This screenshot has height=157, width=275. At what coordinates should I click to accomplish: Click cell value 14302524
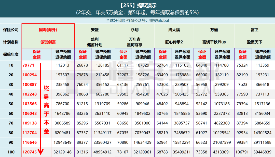click(262, 133)
